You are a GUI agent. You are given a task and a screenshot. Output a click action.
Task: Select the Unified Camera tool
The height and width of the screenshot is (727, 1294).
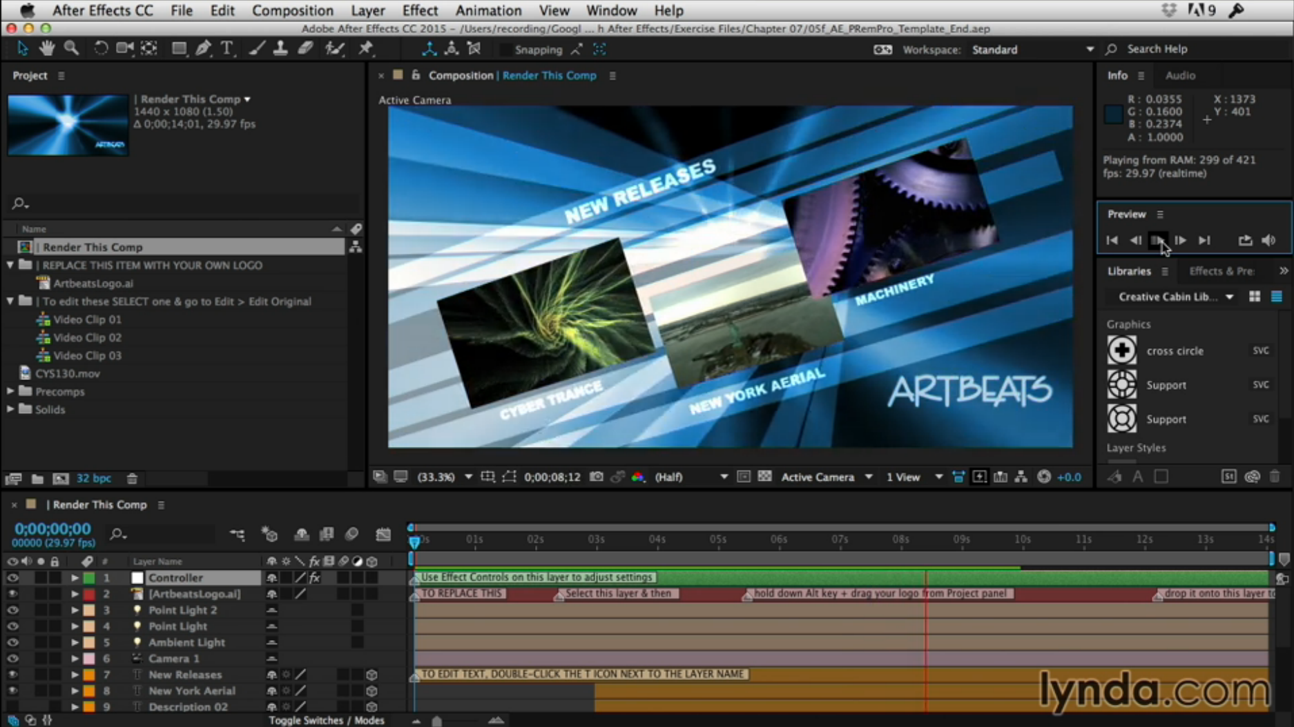125,48
